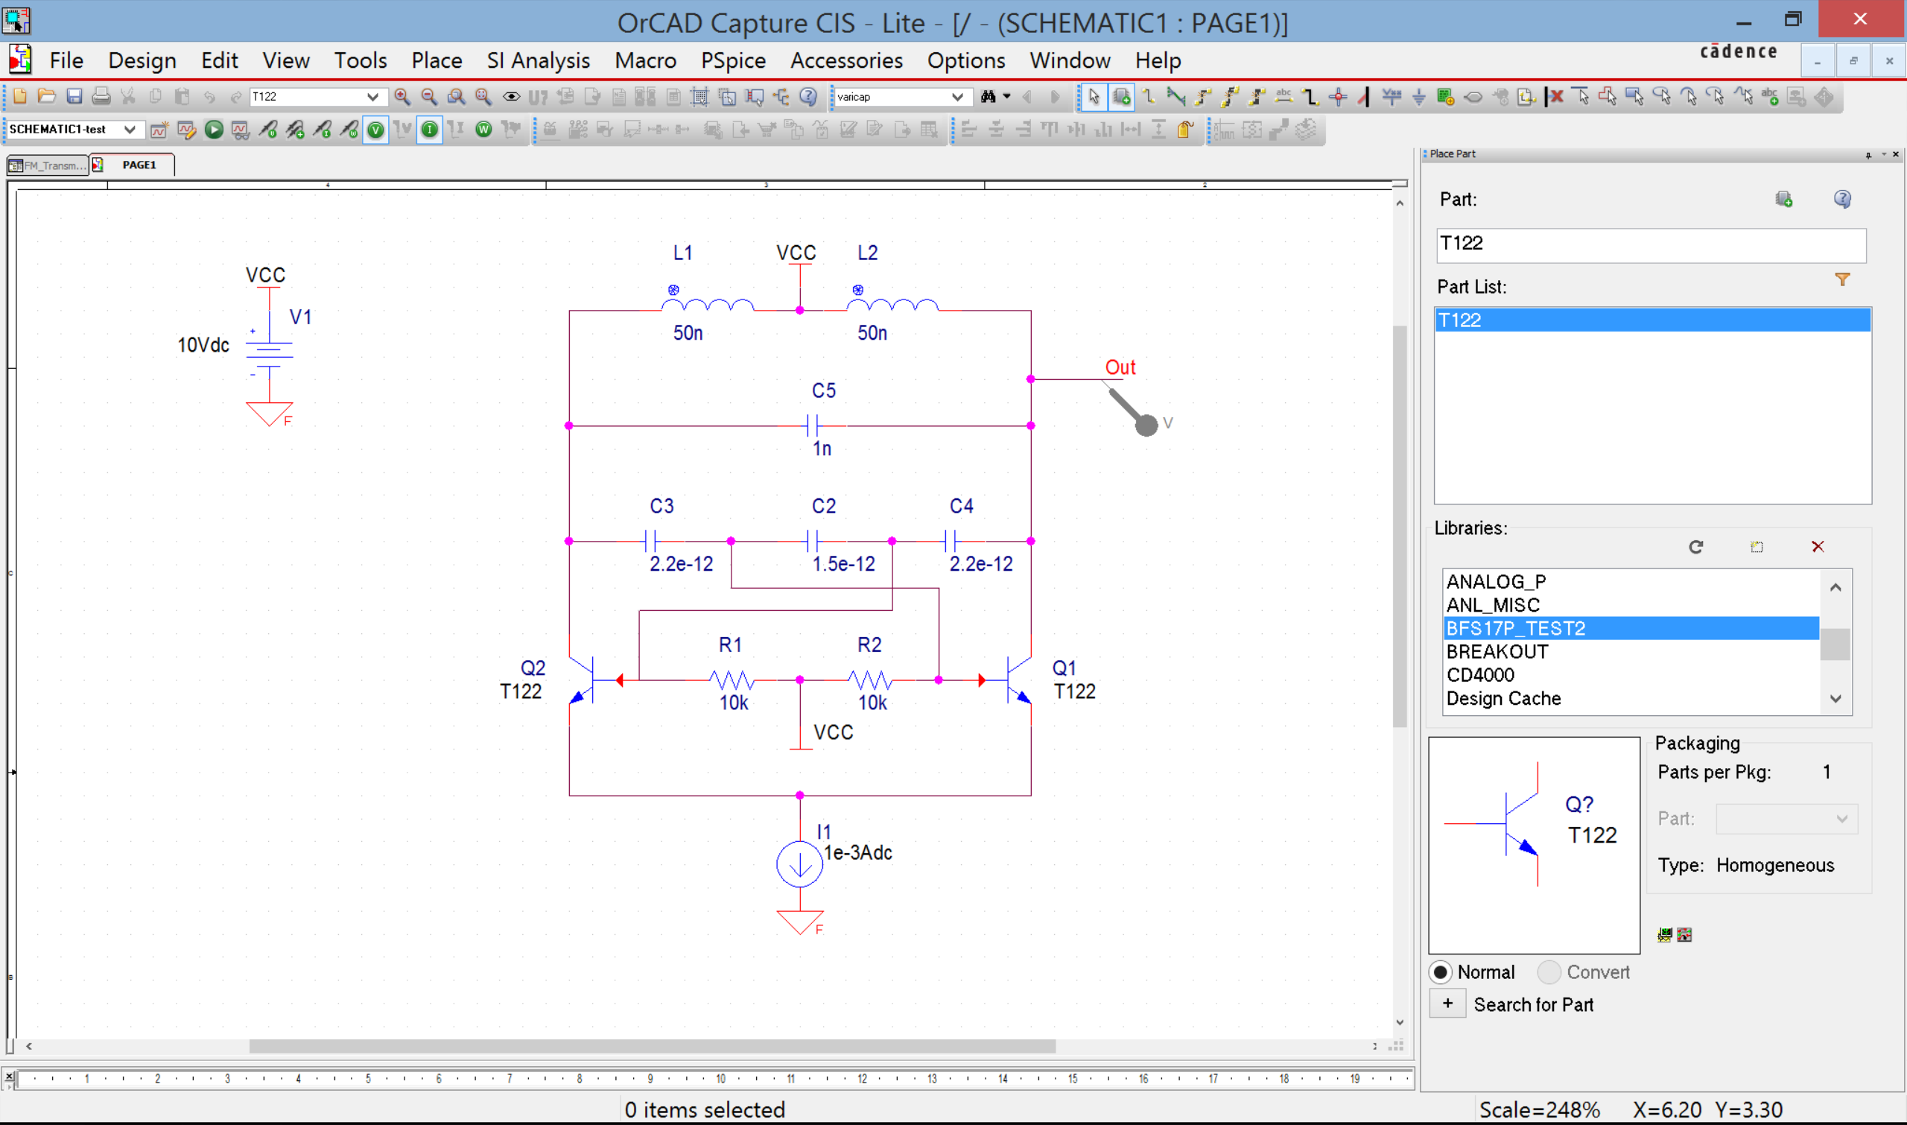Click the New Simulation Profile icon
Image resolution: width=1907 pixels, height=1125 pixels.
tap(159, 130)
